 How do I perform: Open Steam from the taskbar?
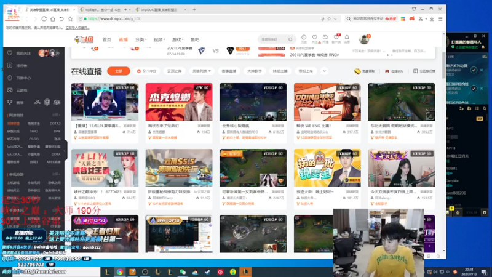click(x=208, y=271)
